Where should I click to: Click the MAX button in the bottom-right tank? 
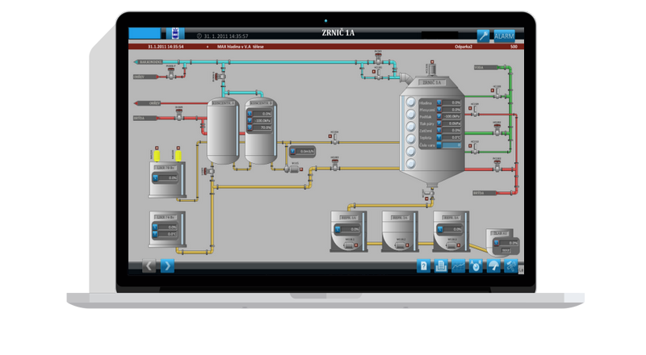506,250
